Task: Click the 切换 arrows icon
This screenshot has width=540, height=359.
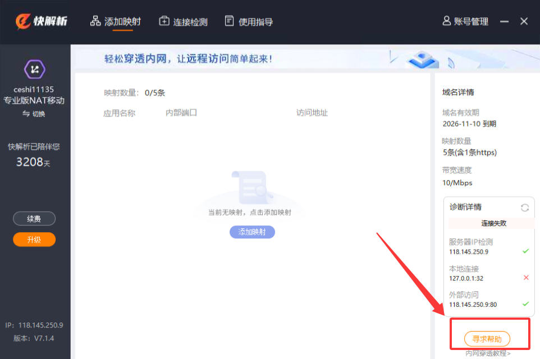Action: [x=26, y=113]
